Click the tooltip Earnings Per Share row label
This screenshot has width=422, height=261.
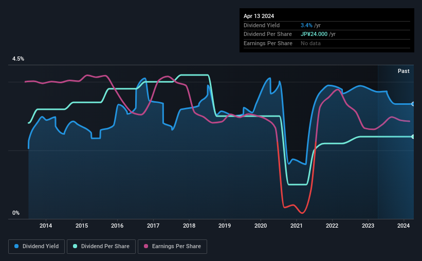pyautogui.click(x=268, y=43)
